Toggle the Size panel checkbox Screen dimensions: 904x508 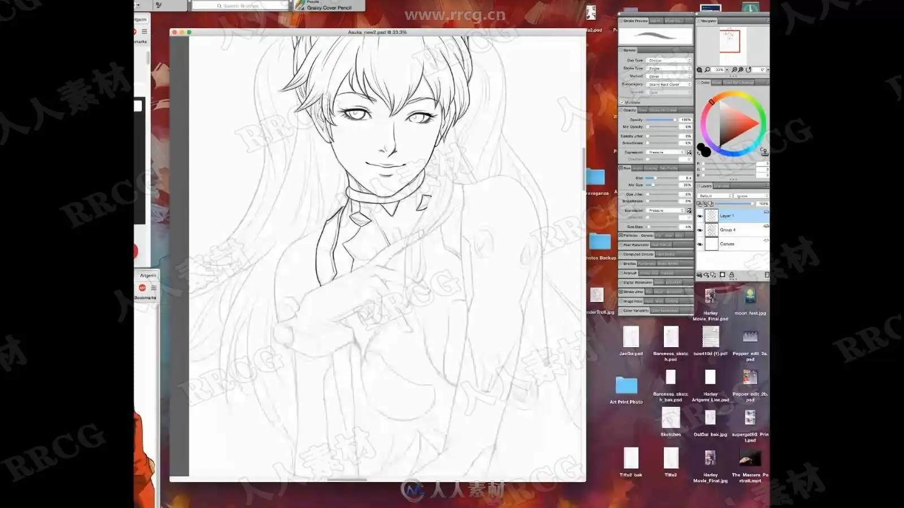tap(621, 168)
